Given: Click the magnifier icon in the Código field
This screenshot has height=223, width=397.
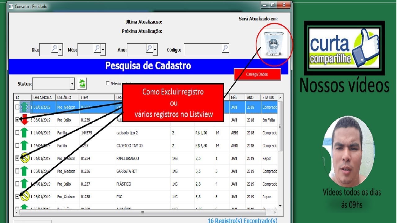Looking at the screenshot, I should [225, 48].
